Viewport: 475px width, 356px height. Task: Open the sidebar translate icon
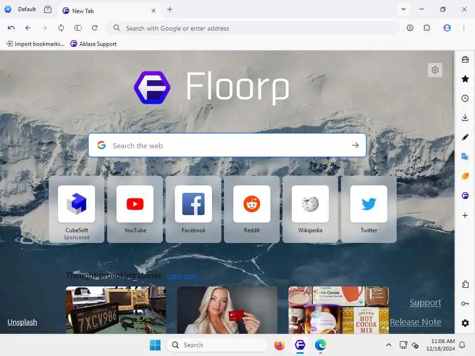coord(465,157)
